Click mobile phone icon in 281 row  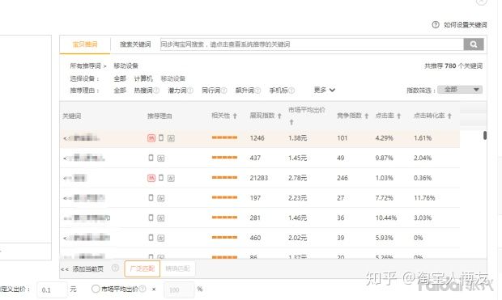(151, 218)
